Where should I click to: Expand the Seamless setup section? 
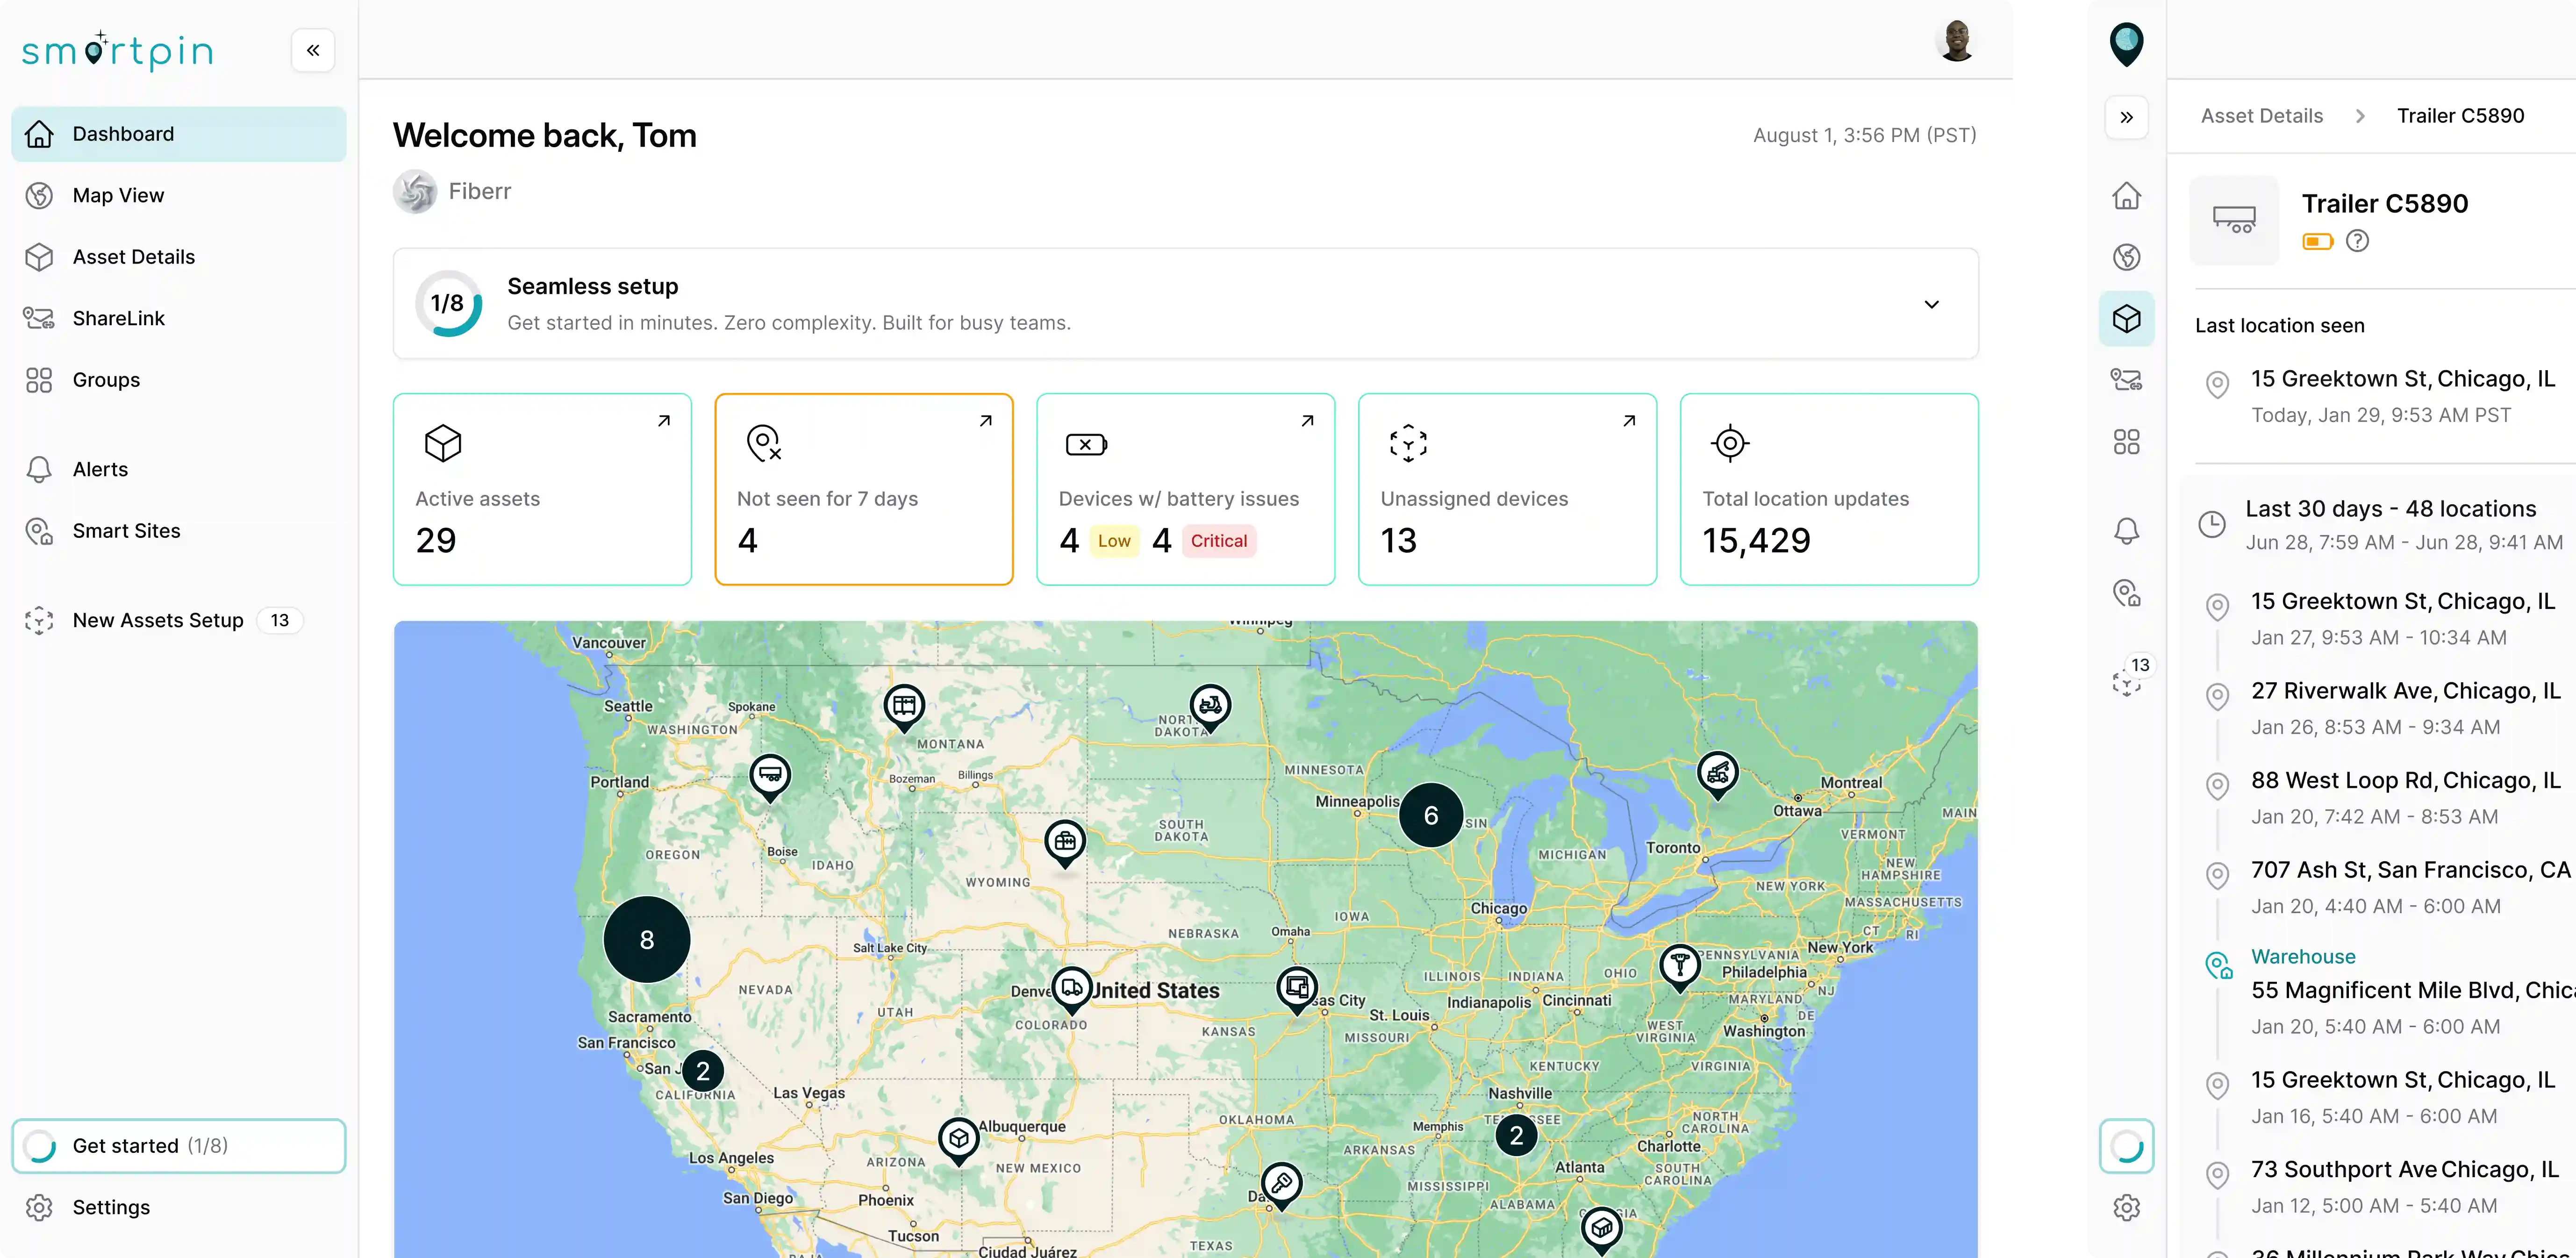1931,304
